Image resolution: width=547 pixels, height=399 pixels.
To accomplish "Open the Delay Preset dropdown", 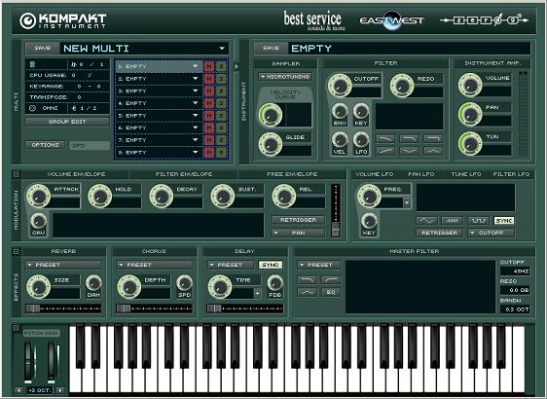I will pos(231,265).
